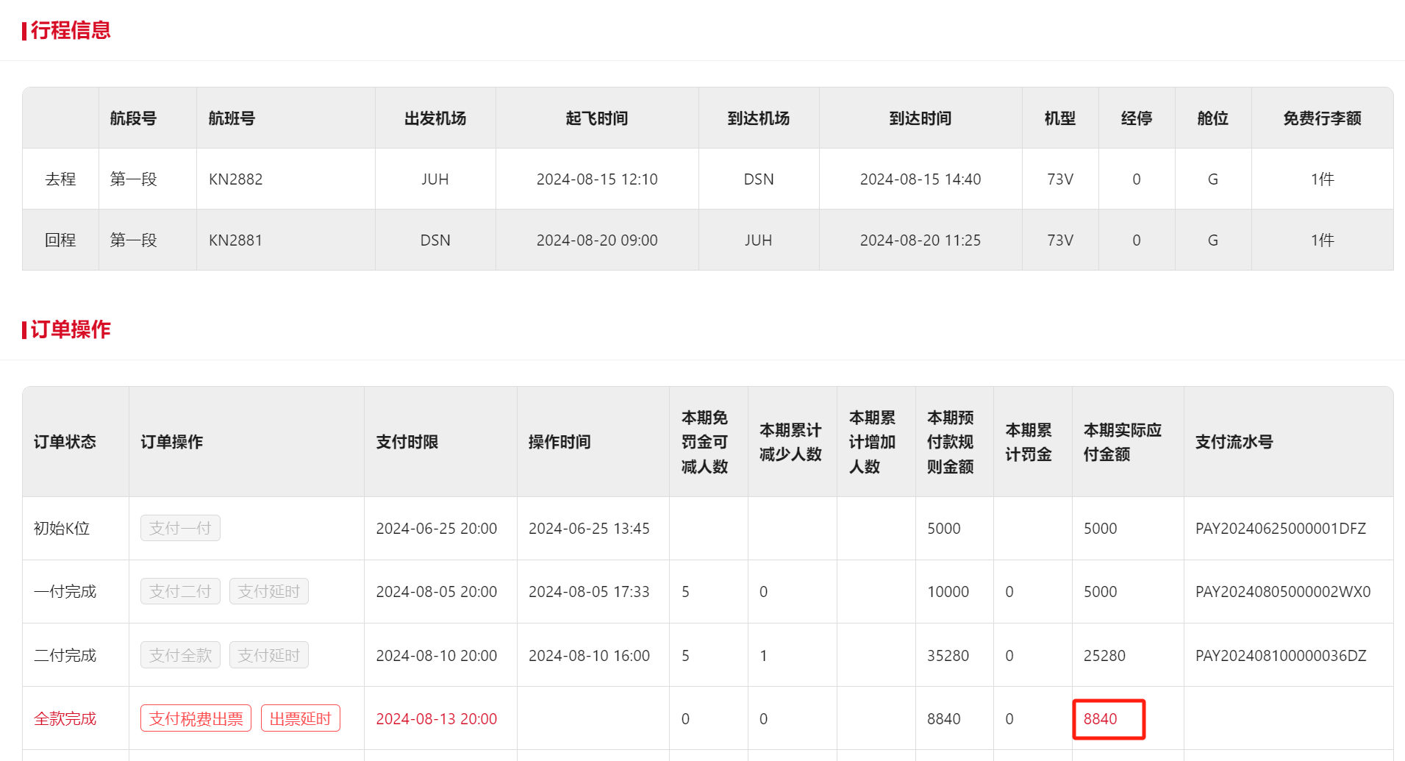This screenshot has height=761, width=1405.
Task: Select return flight number KN2881
Action: [x=235, y=240]
